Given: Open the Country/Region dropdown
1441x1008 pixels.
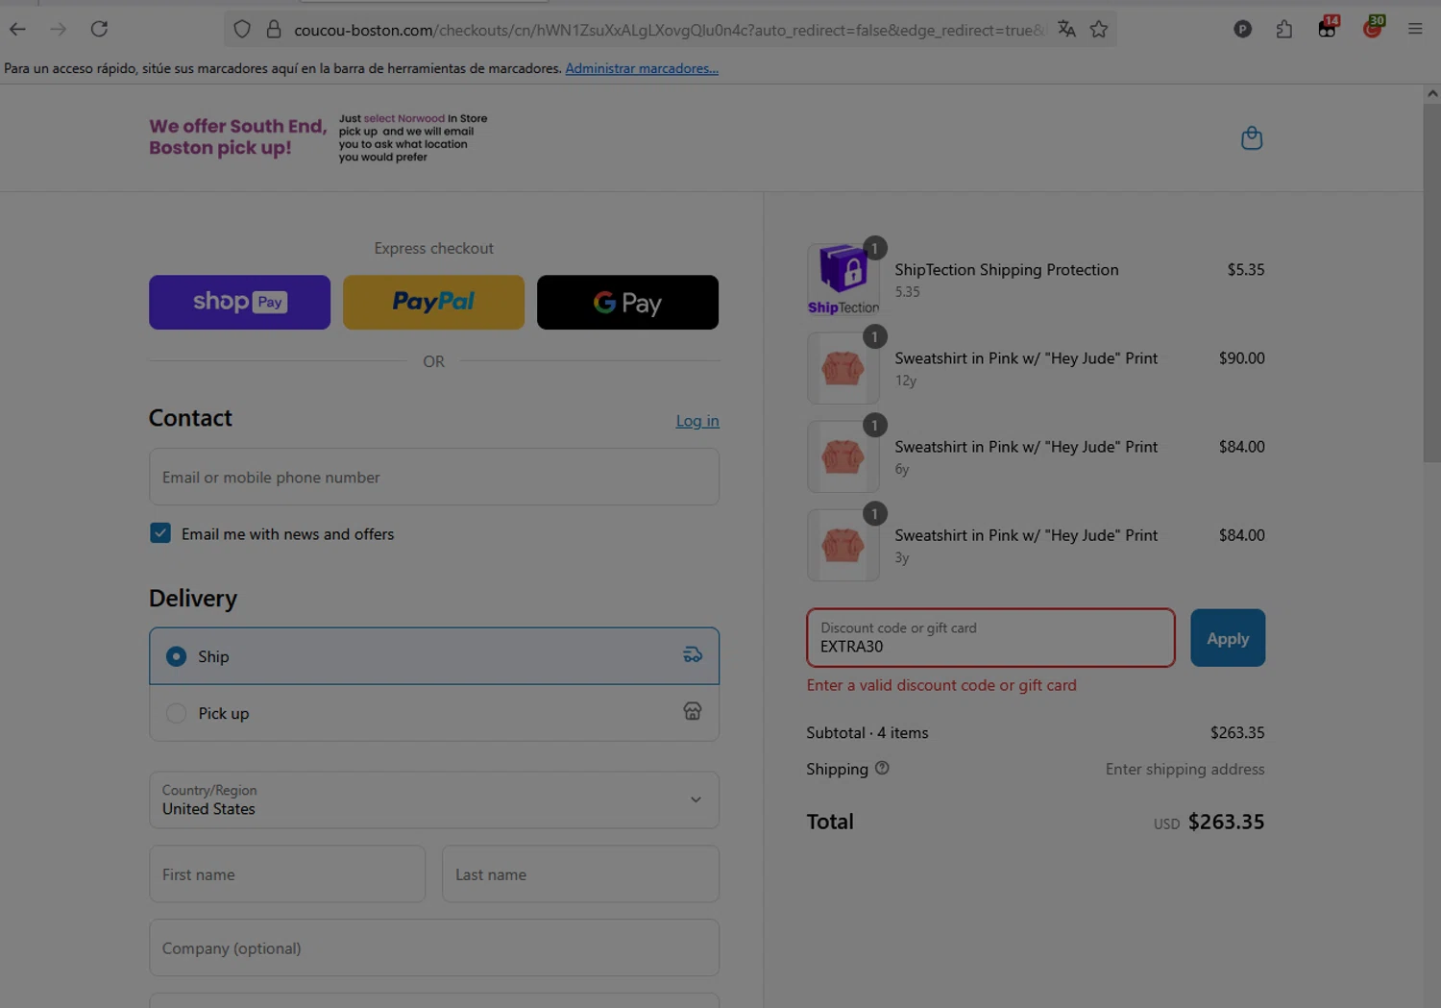Looking at the screenshot, I should tap(434, 799).
